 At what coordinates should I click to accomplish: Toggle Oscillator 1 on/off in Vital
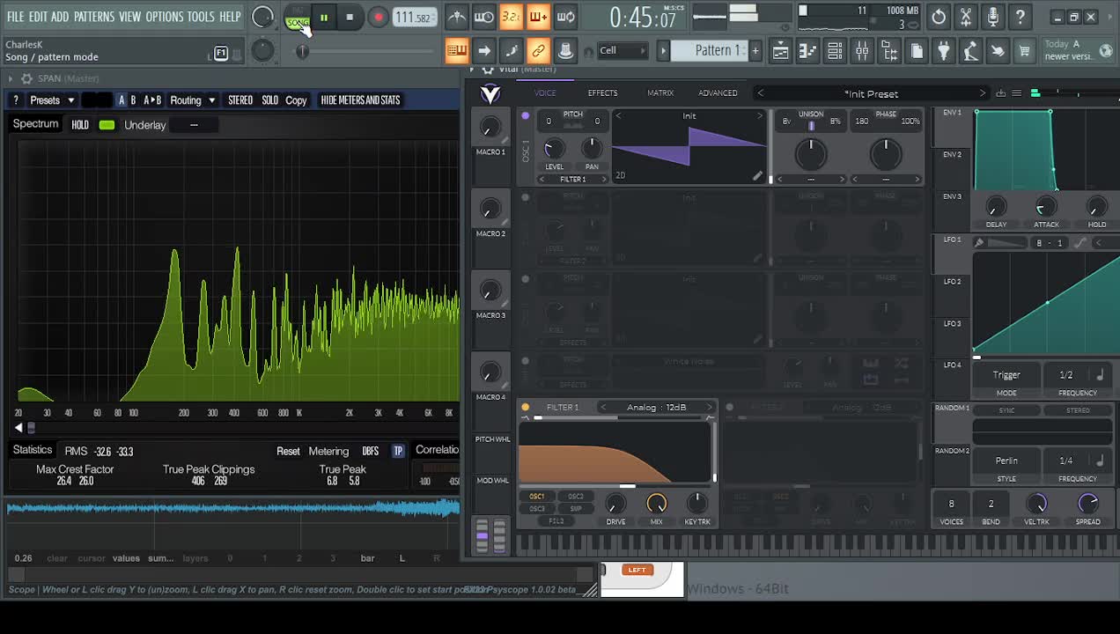[526, 115]
